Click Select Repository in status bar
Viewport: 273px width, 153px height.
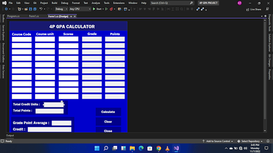point(250,141)
